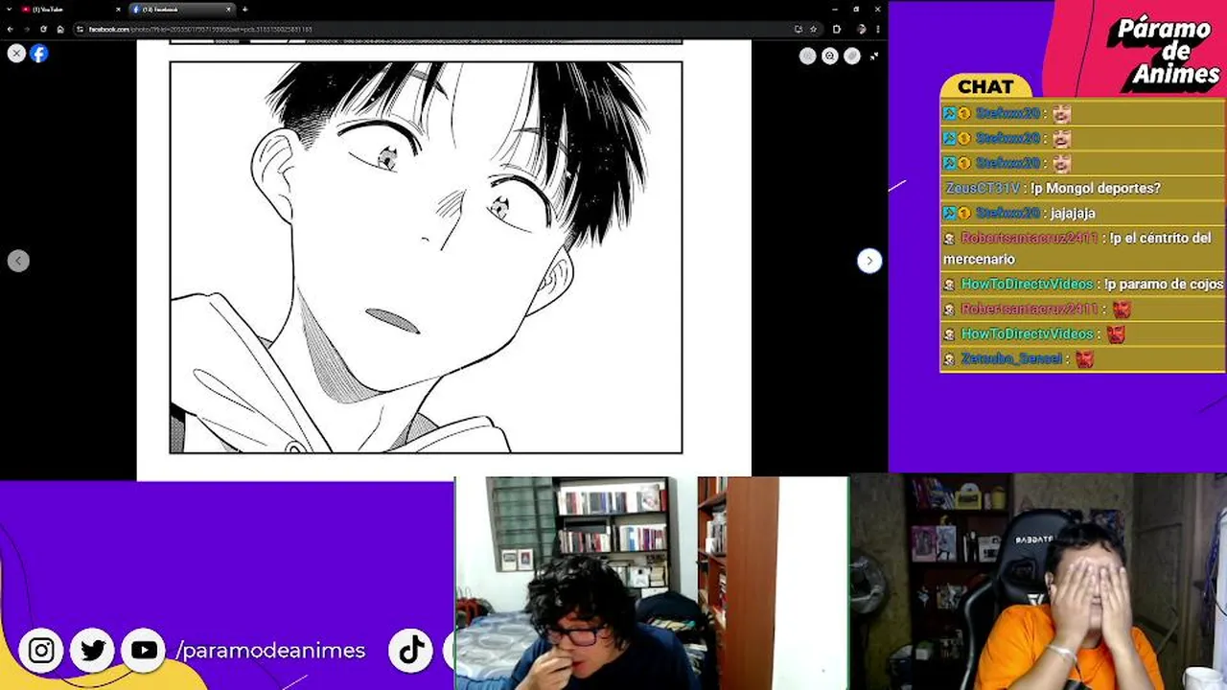Open a new browser tab

point(245,10)
